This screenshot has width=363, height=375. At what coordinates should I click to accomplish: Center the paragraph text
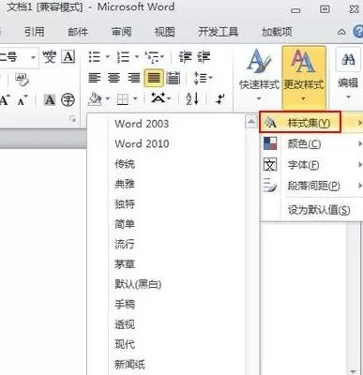(113, 78)
